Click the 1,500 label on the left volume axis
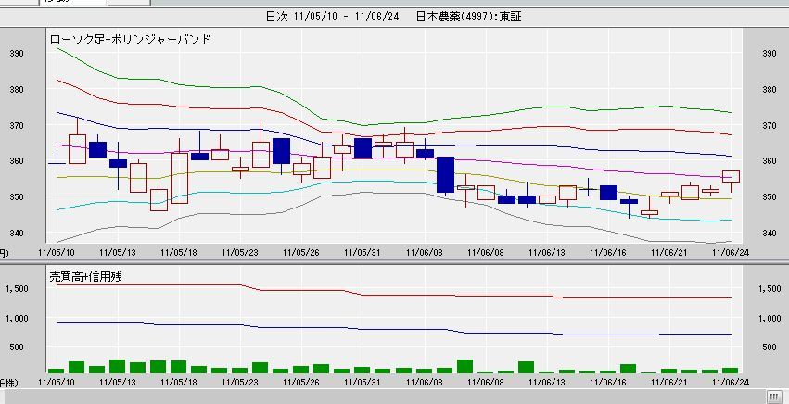This screenshot has width=789, height=404. tap(17, 289)
